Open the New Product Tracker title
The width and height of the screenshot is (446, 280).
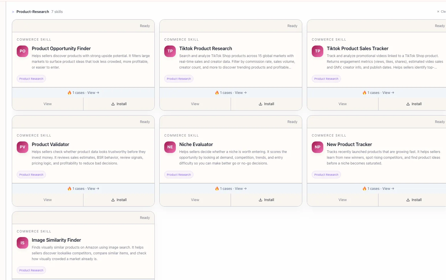[x=349, y=145]
